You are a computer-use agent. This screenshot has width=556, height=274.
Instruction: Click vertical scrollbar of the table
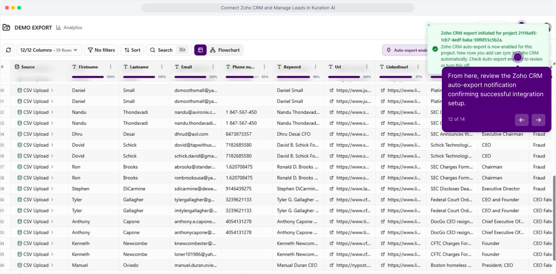(554, 218)
